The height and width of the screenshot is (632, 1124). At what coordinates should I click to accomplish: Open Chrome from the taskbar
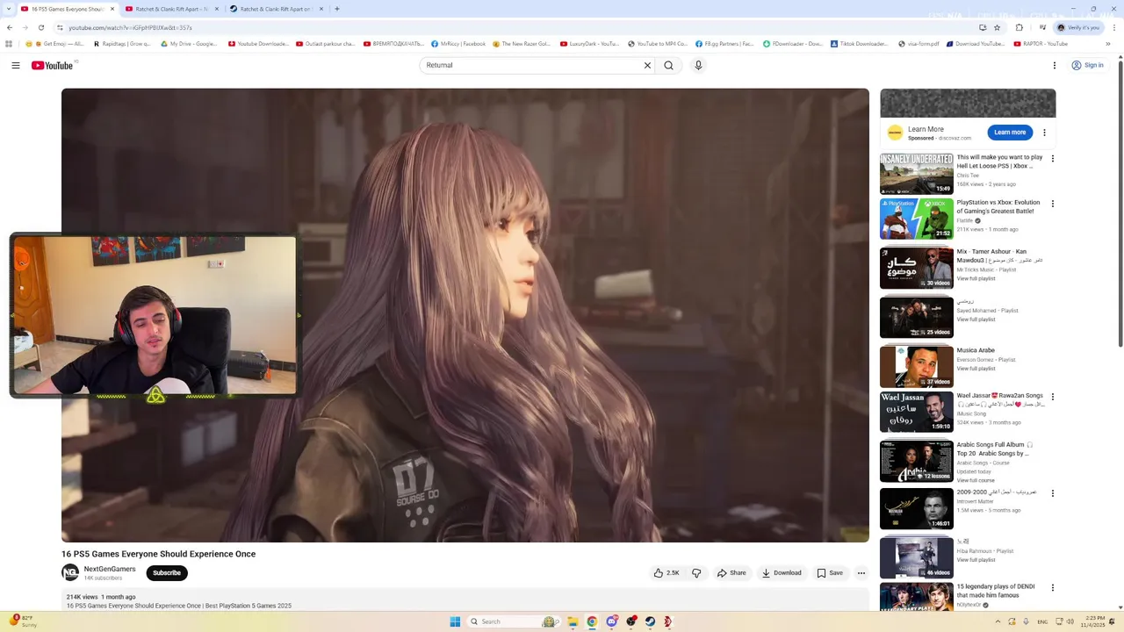592,621
